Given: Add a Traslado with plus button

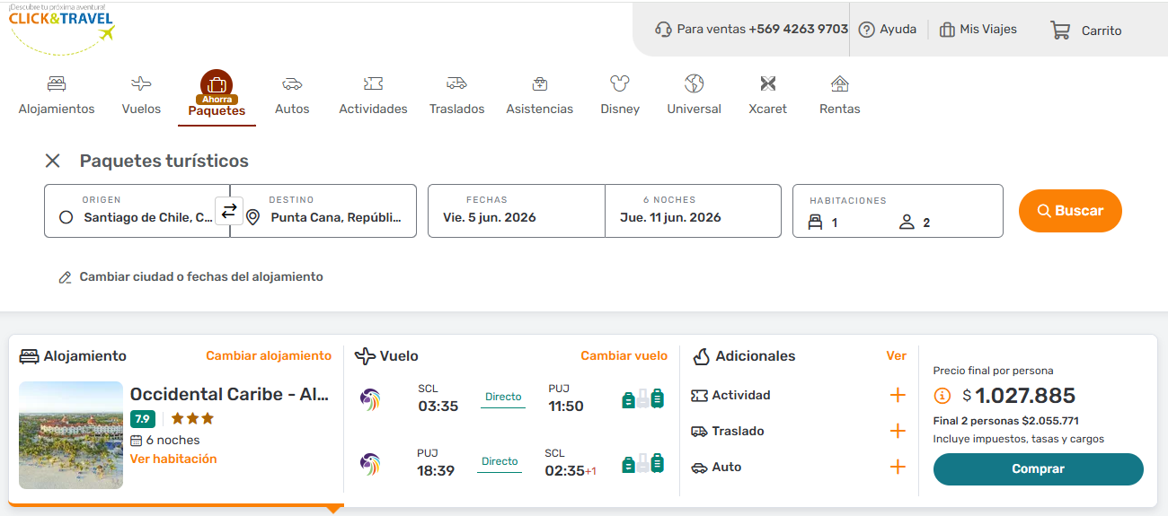Looking at the screenshot, I should [x=897, y=432].
